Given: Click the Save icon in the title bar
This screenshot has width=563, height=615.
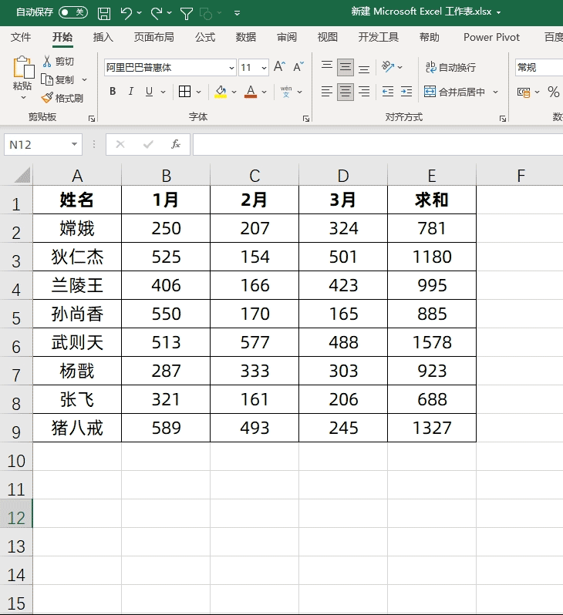Looking at the screenshot, I should pos(104,13).
